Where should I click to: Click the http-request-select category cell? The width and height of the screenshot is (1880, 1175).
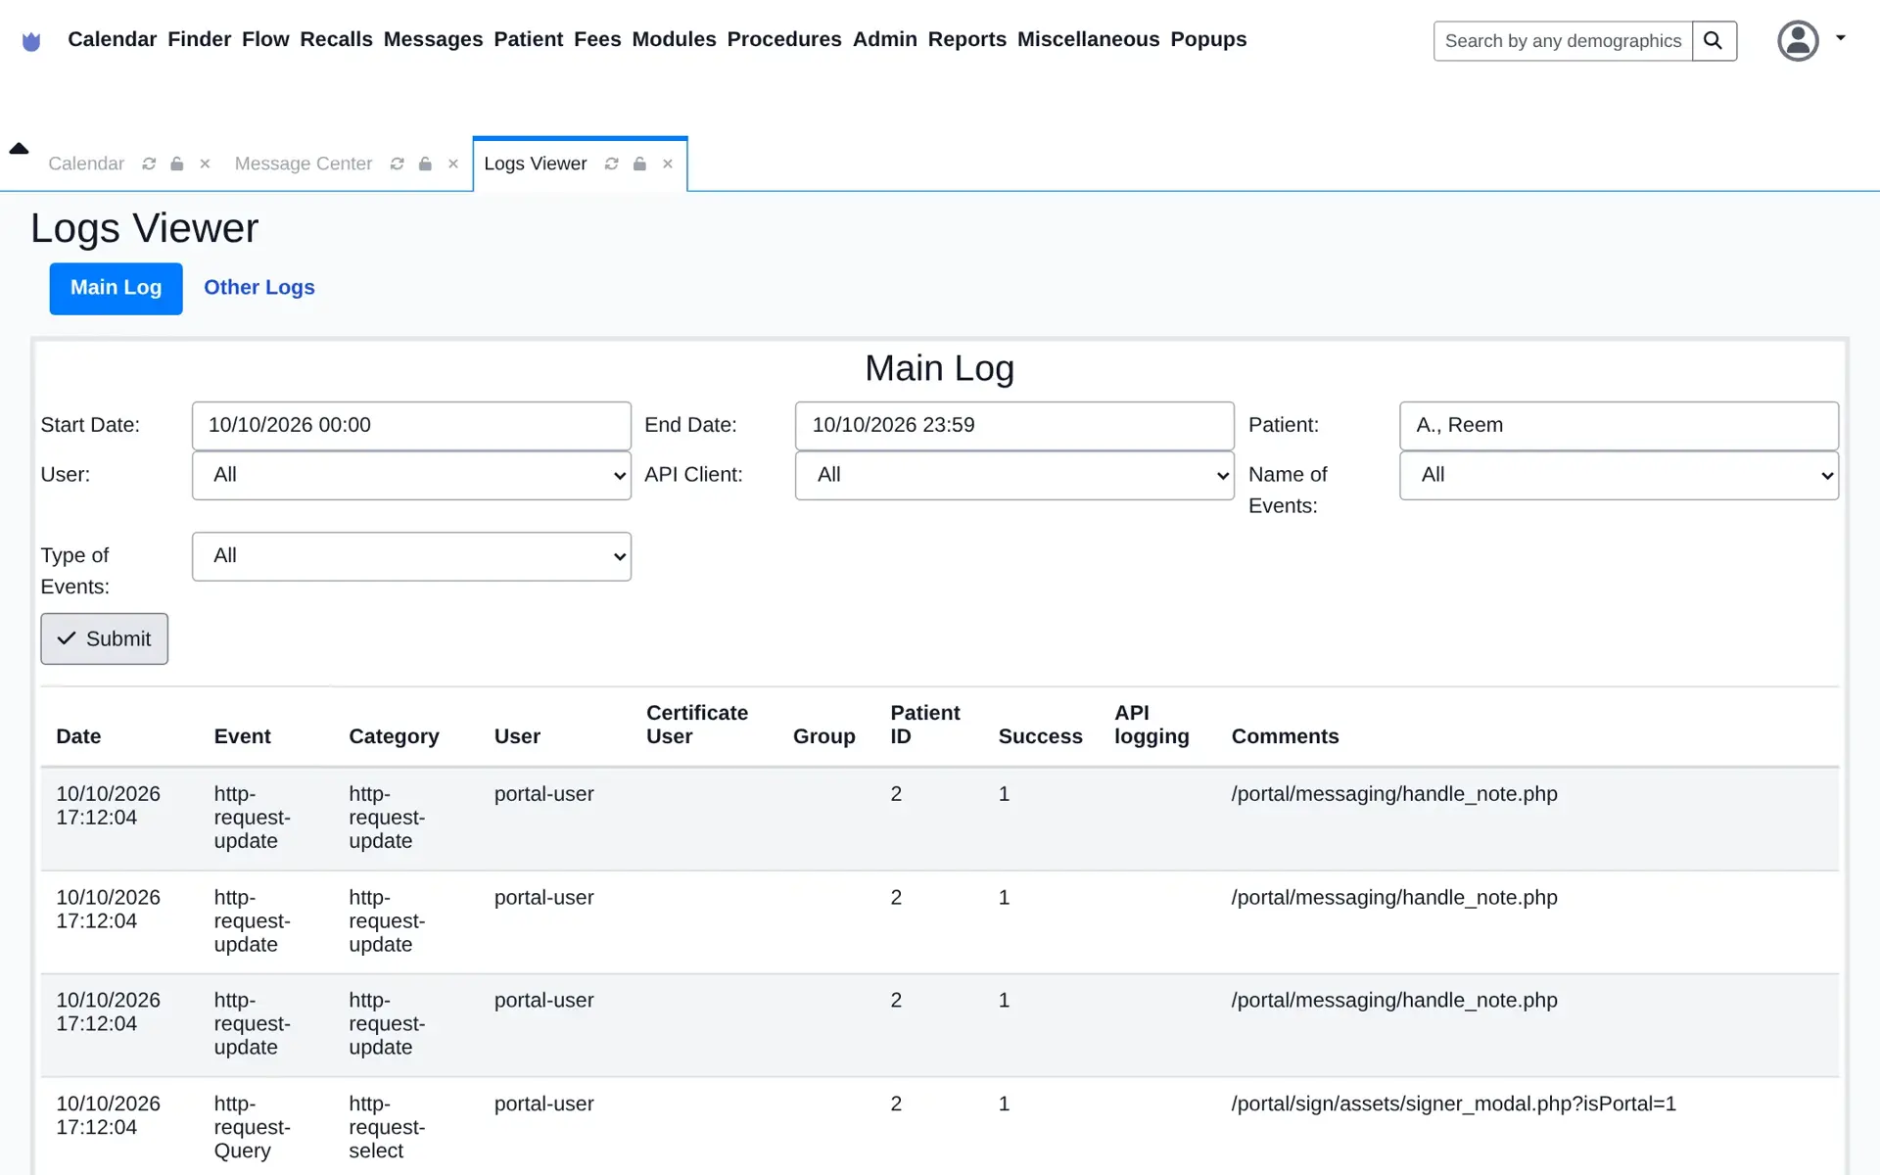point(387,1127)
